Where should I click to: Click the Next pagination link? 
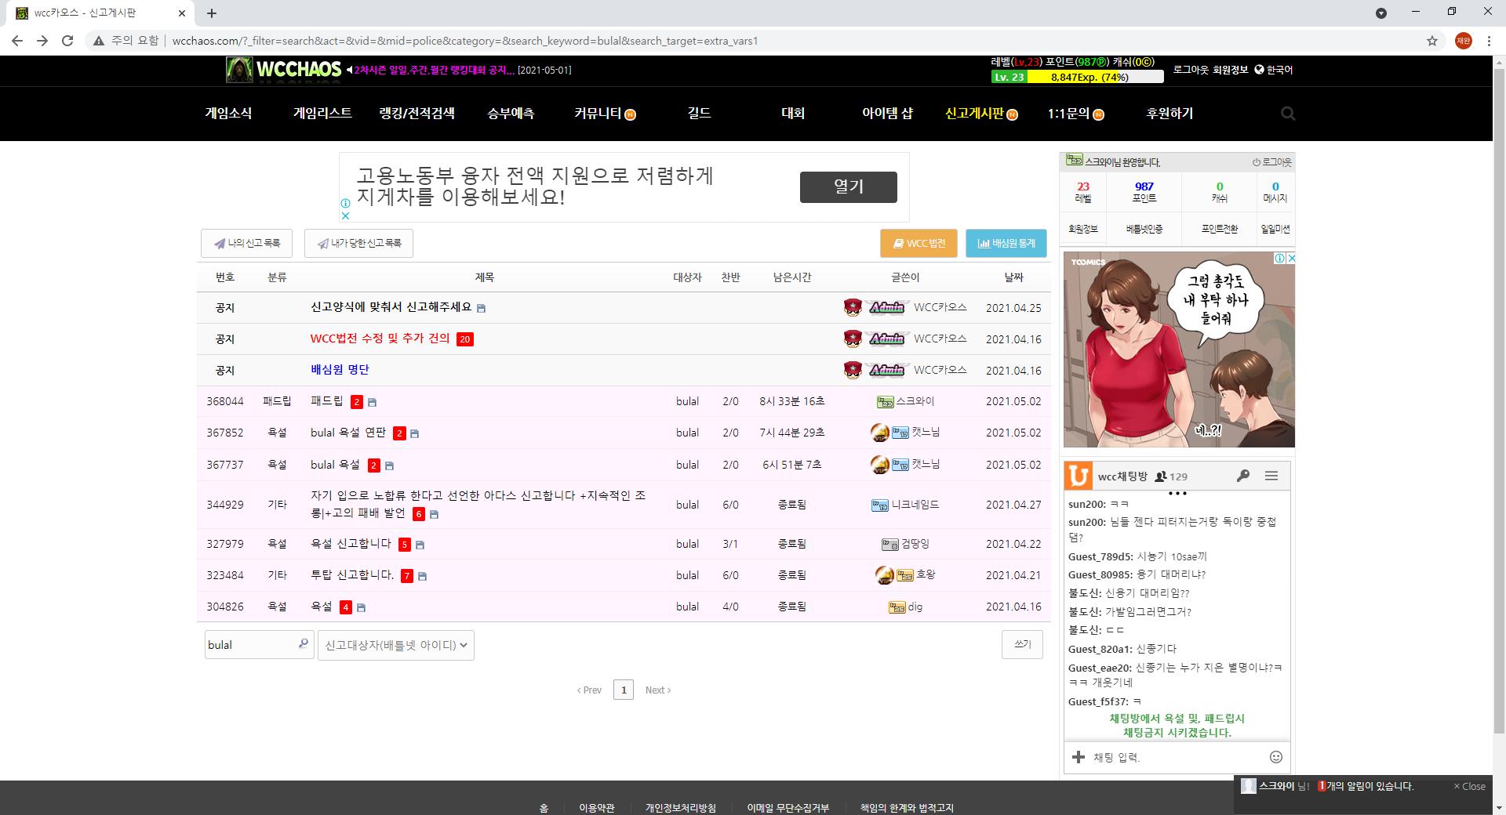point(657,690)
